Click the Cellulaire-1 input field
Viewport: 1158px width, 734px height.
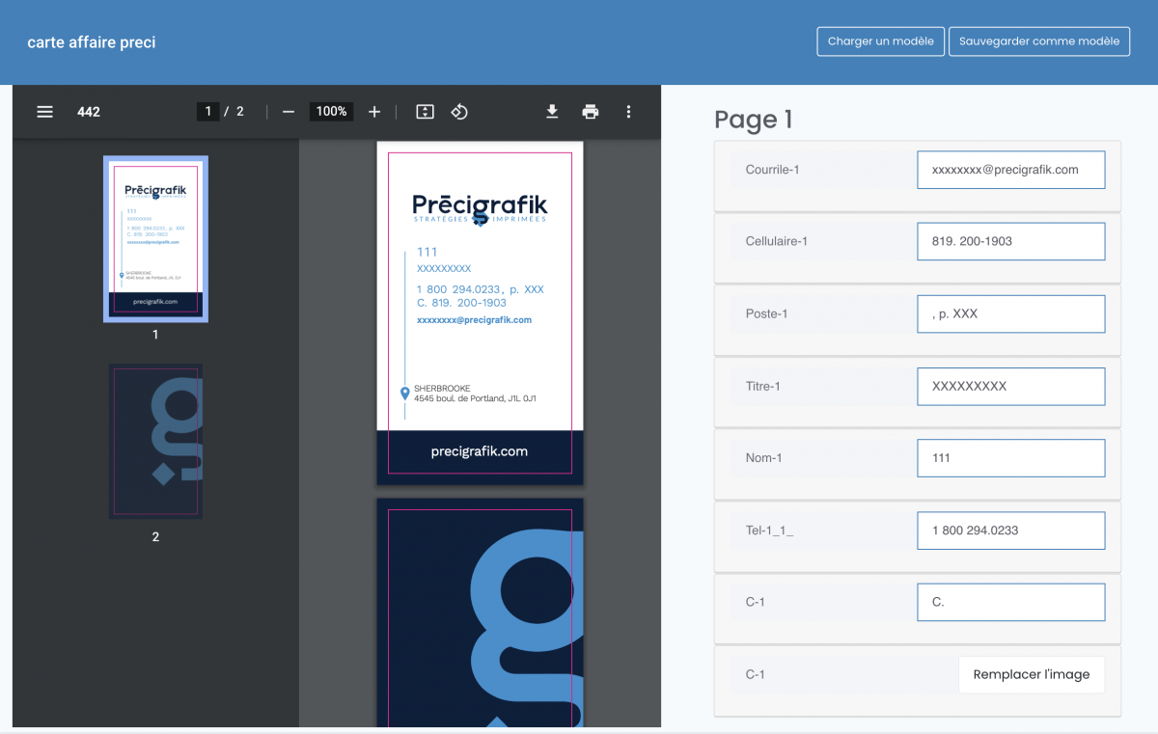(x=1011, y=241)
